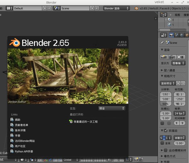Open the Blender 渲染 engine dropdown
The width and height of the screenshot is (189, 163).
click(x=116, y=8)
